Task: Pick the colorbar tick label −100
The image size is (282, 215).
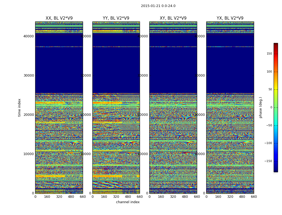Action: pos(268,143)
